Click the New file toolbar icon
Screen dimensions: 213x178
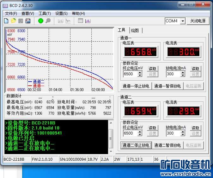6,21
